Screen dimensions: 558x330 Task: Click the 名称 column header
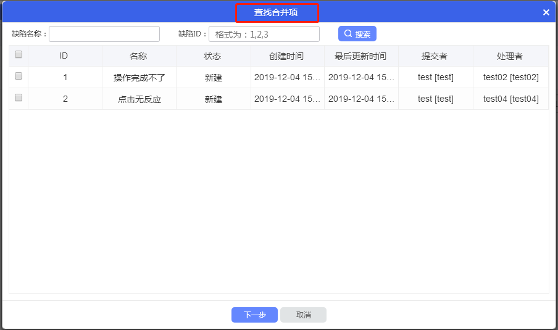(x=139, y=56)
